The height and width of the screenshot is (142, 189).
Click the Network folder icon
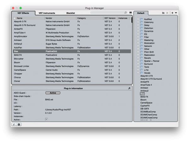tap(142, 46)
